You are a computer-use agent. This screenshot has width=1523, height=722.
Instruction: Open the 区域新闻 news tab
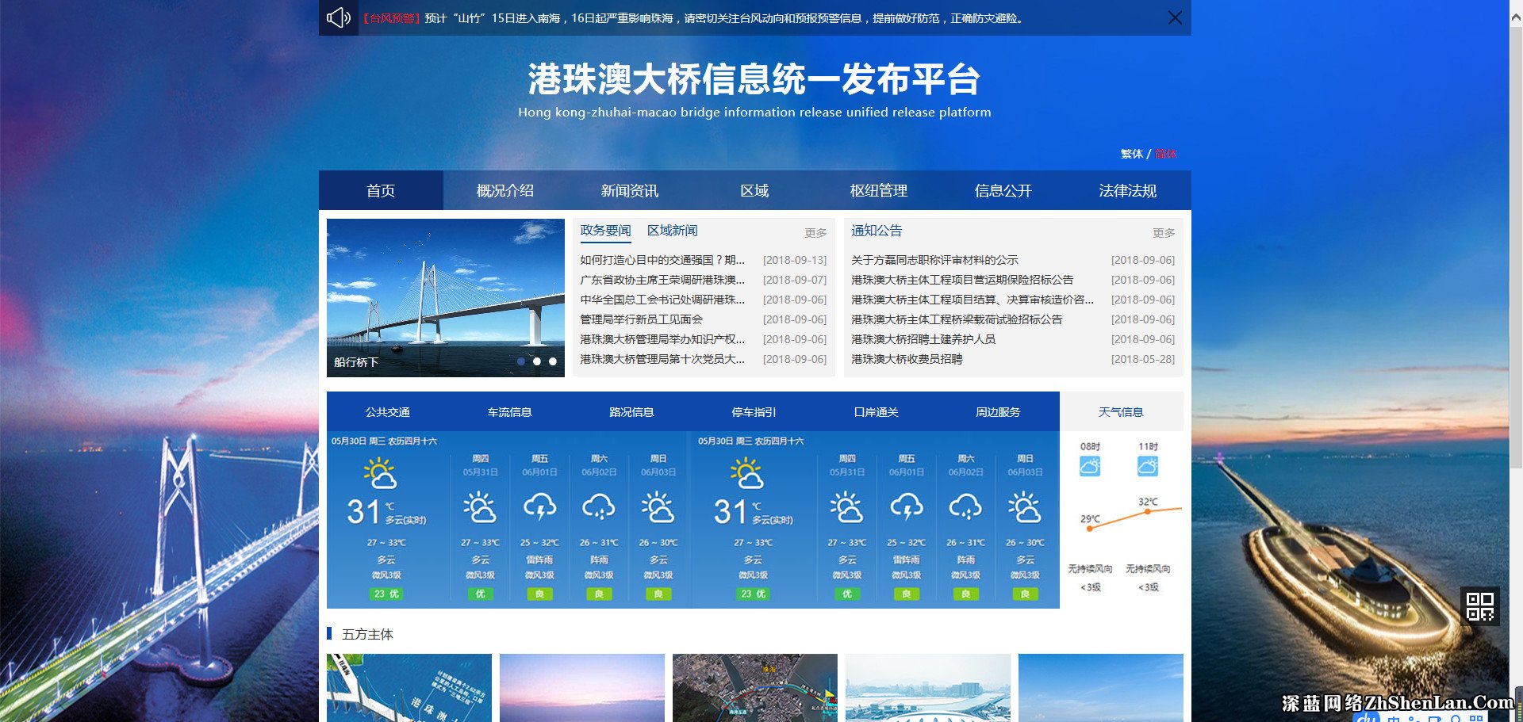tap(671, 231)
